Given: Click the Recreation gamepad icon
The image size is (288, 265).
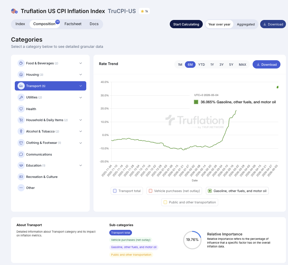Looking at the screenshot, I should pyautogui.click(x=21, y=177).
